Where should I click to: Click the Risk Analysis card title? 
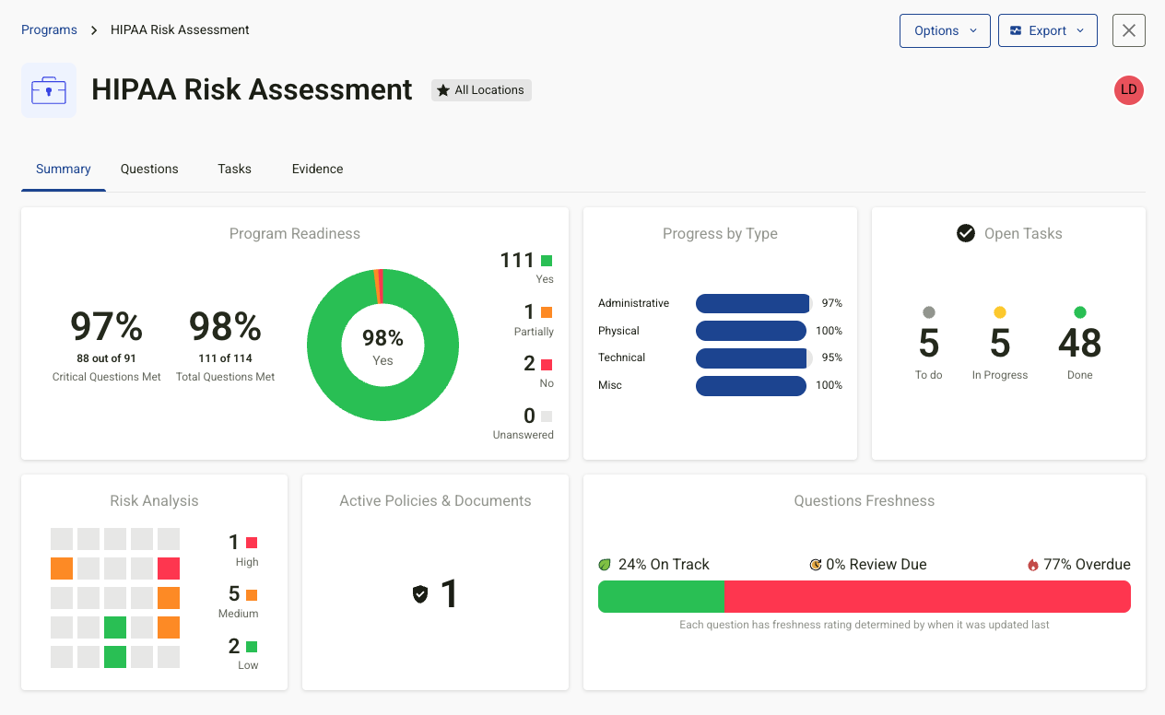[x=154, y=500]
